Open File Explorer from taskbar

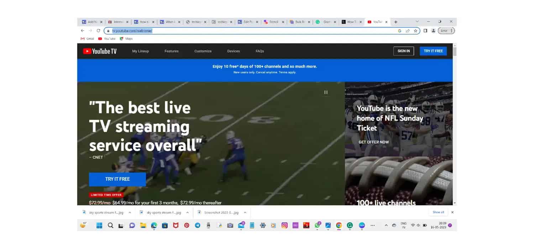click(x=143, y=225)
